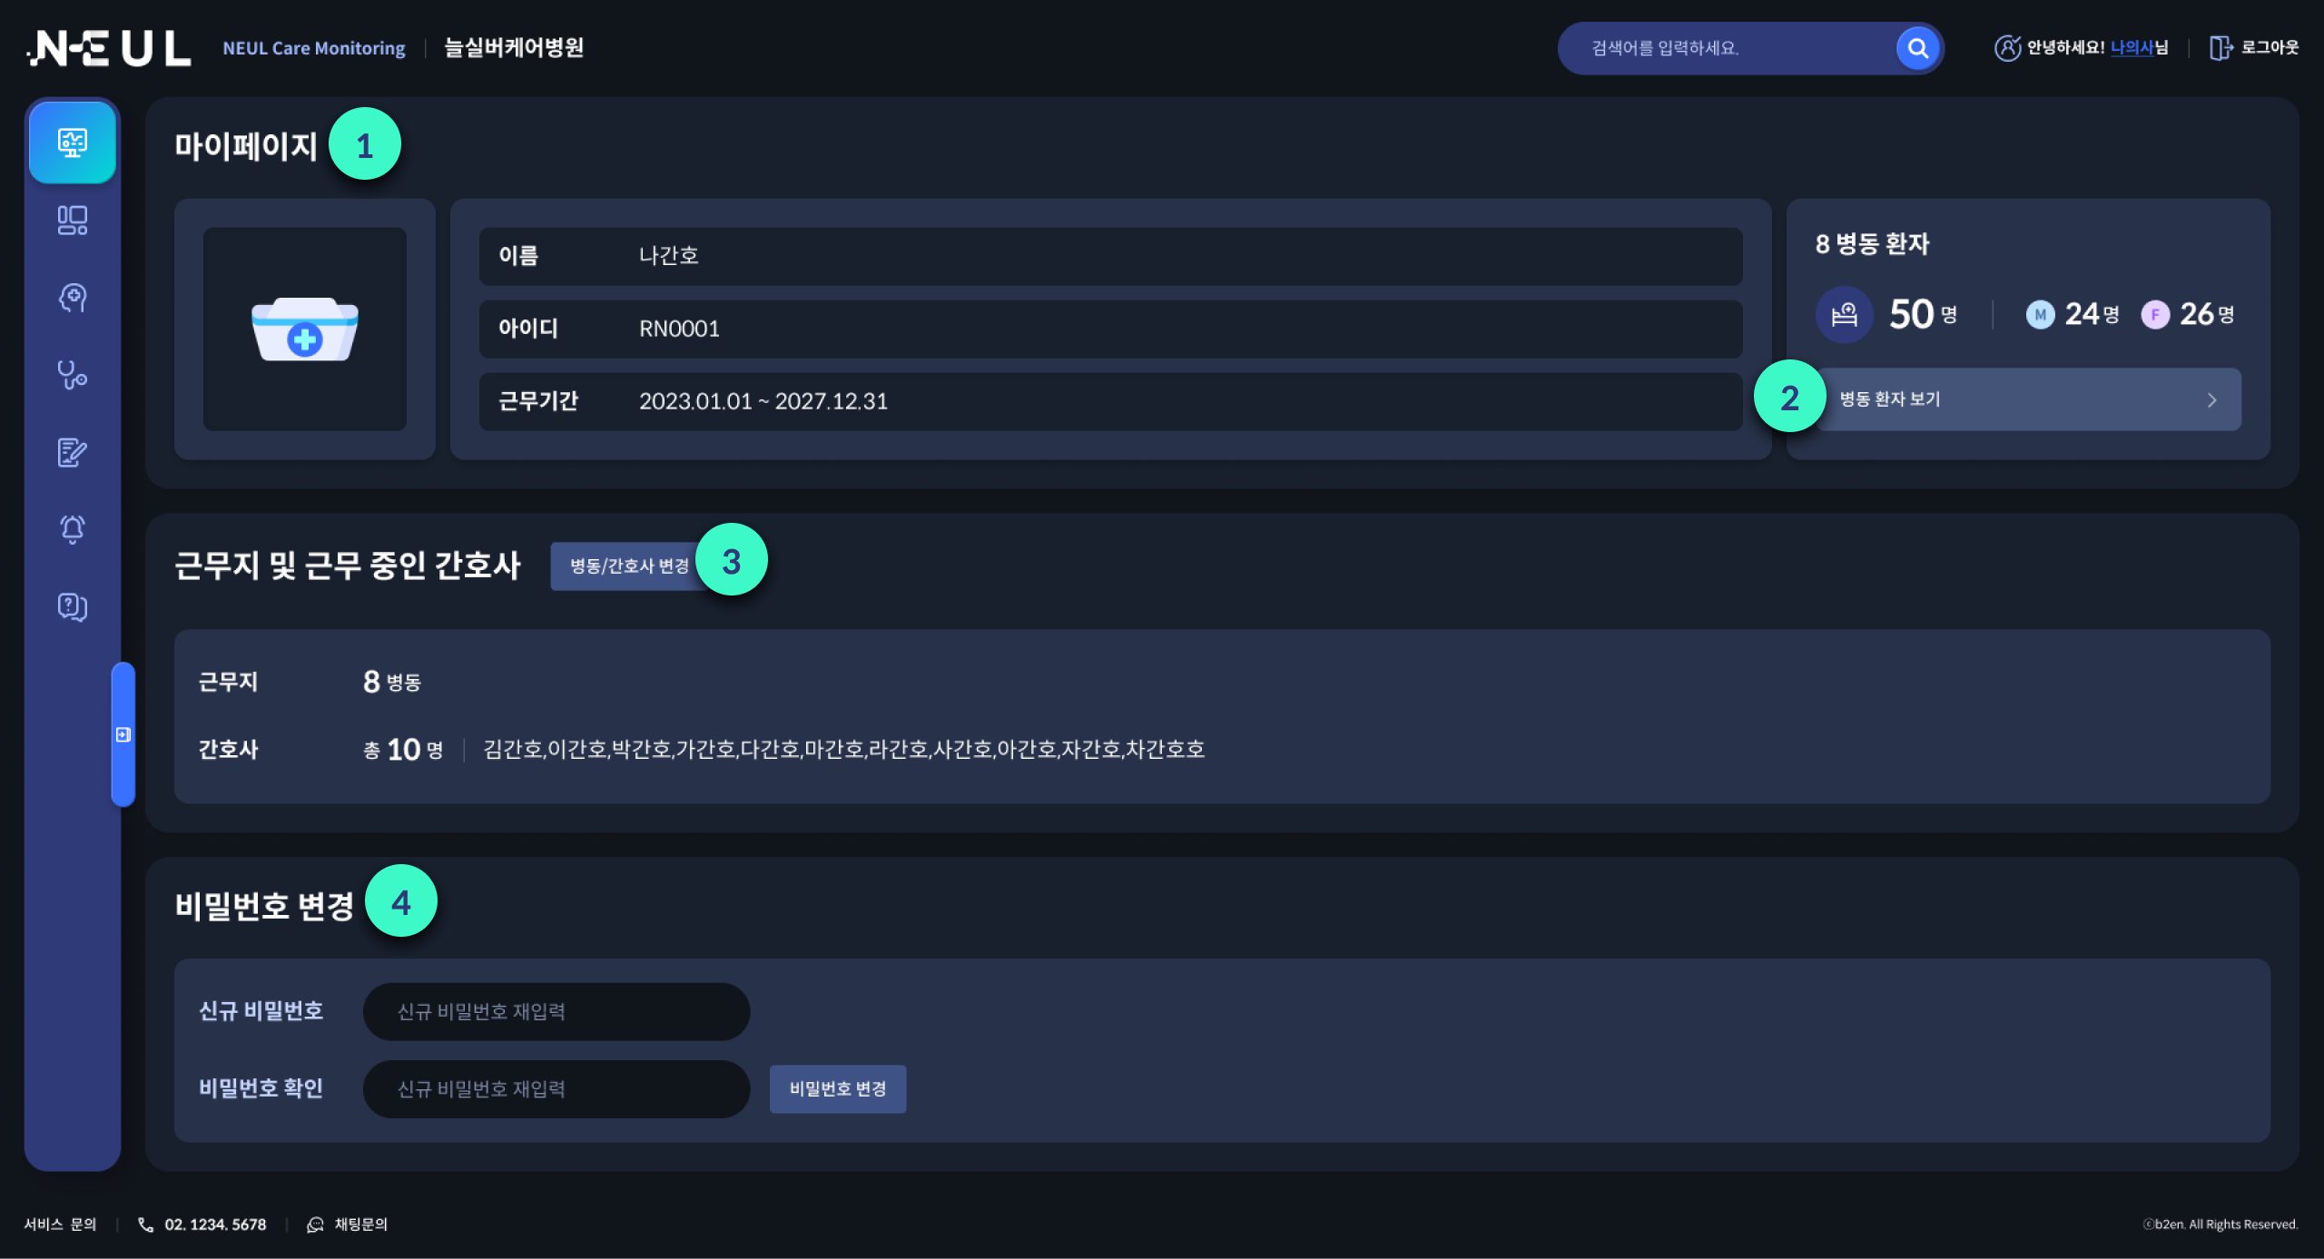The height and width of the screenshot is (1259, 2324).
Task: Click the NEUL logo
Action: (x=109, y=48)
